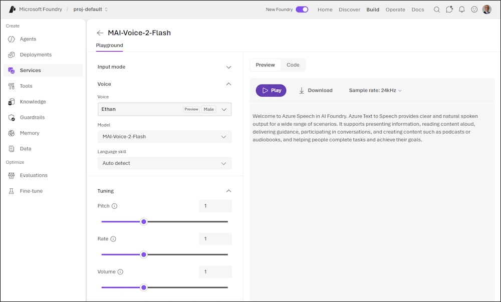Switch to the Preview tab

pos(265,65)
